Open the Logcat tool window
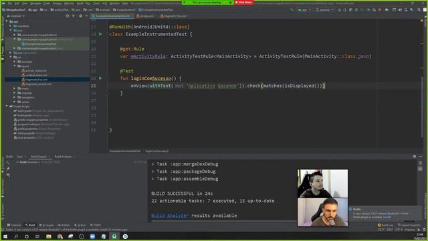This screenshot has width=428, height=241. point(46,225)
